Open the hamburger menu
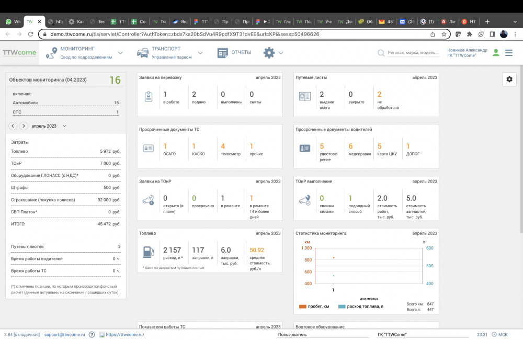The height and width of the screenshot is (340, 523). point(509,53)
